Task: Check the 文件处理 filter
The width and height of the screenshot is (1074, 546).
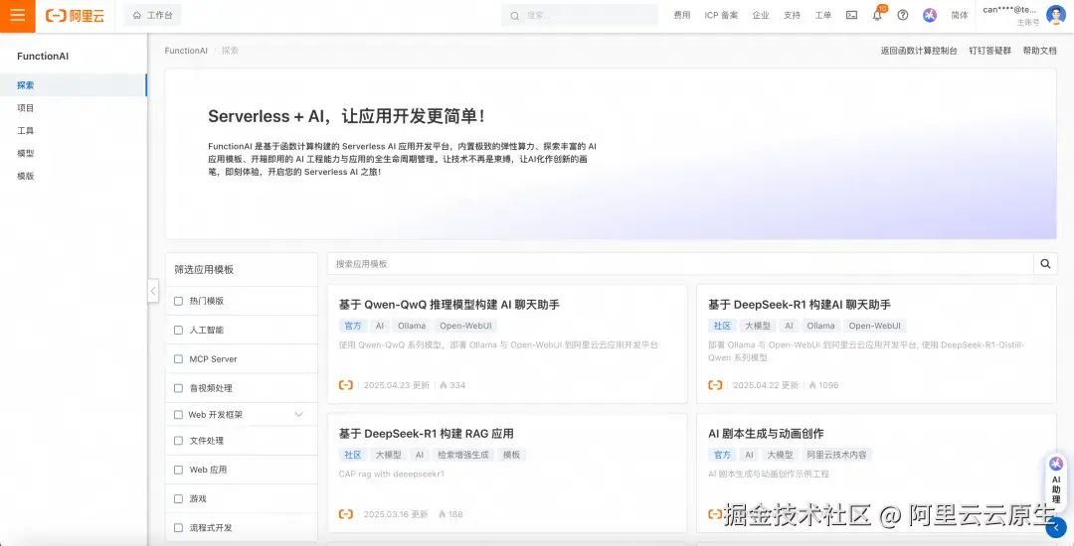Action: [179, 441]
